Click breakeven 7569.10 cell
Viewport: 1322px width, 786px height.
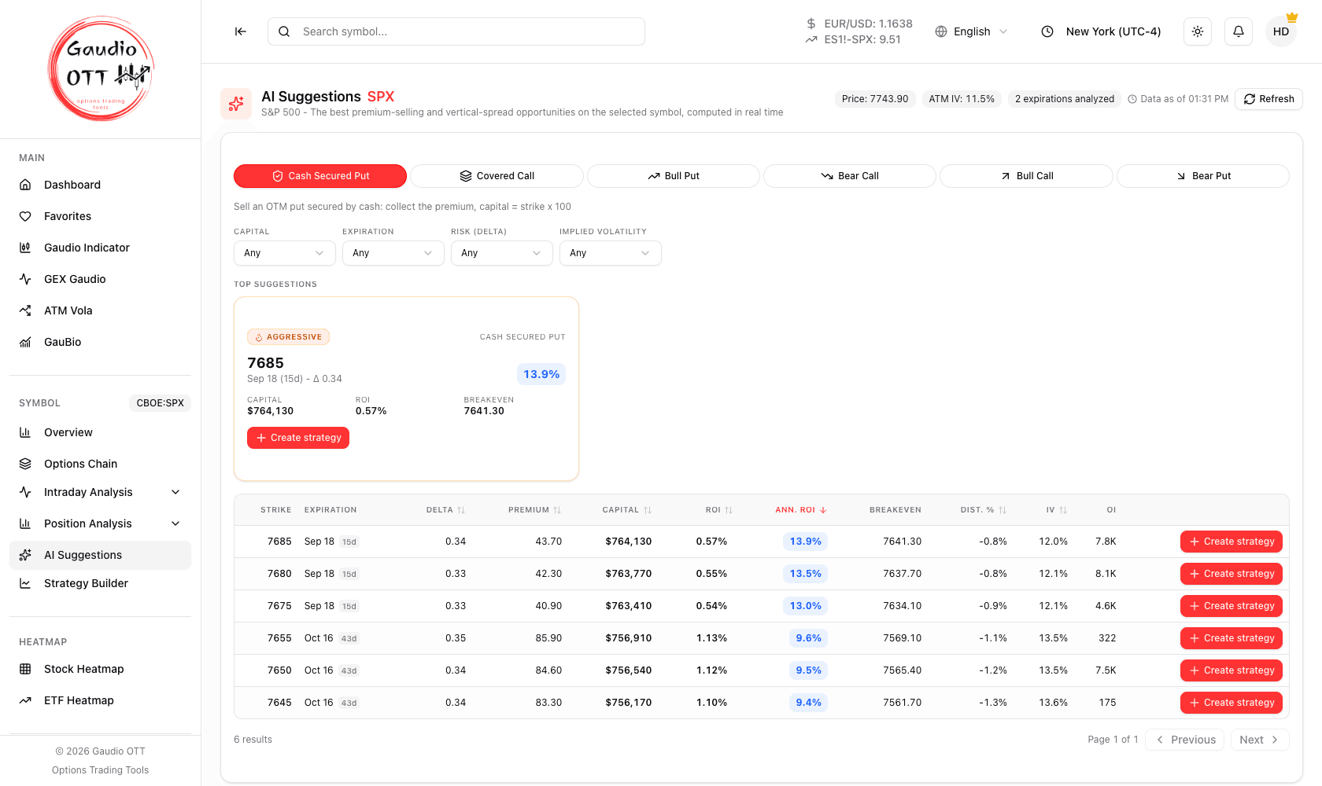tap(902, 638)
